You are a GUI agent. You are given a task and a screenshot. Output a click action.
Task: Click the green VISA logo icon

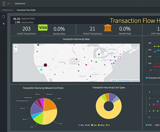tap(43, 28)
